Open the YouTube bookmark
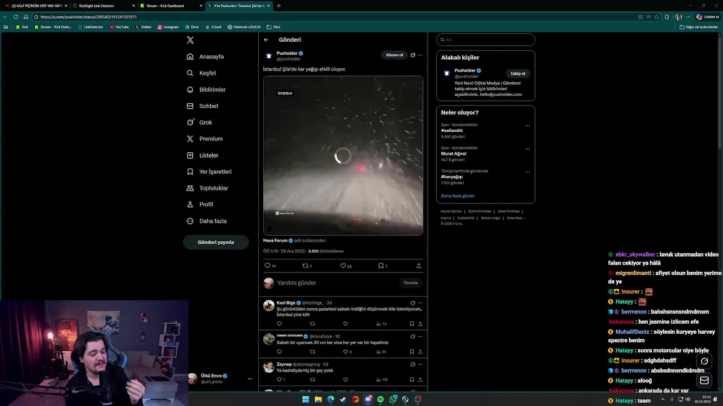This screenshot has width=723, height=406. point(119,27)
